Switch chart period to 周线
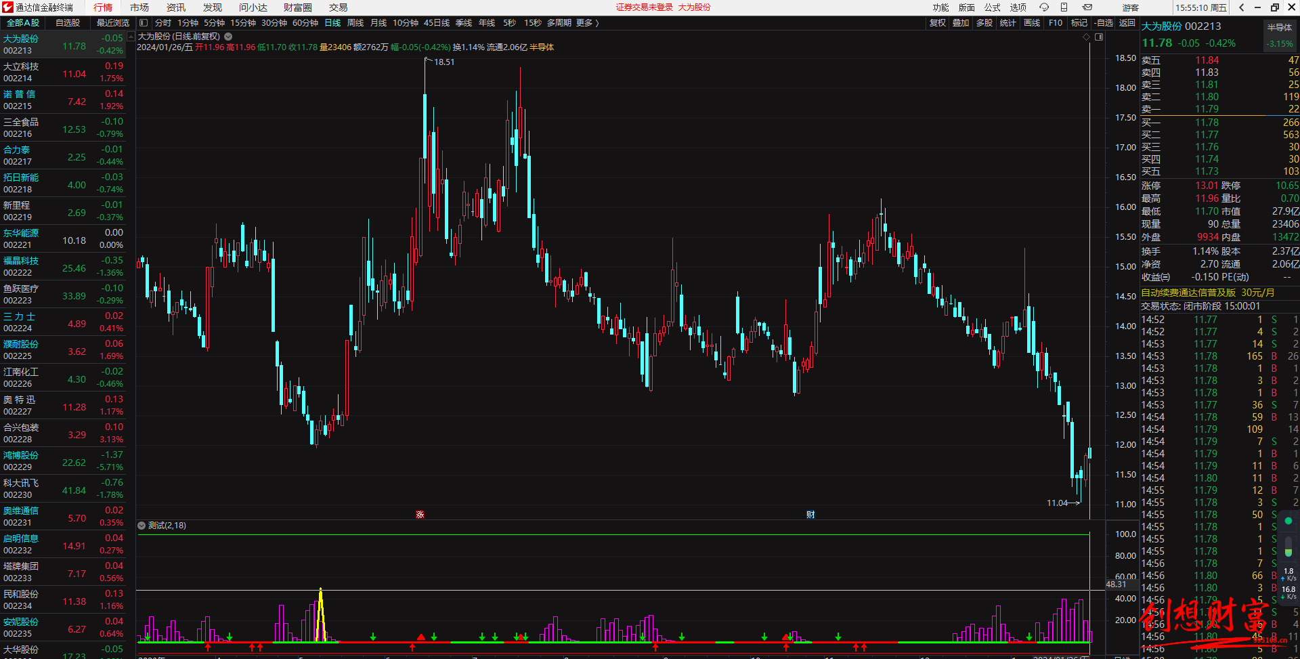The width and height of the screenshot is (1300, 659). (355, 23)
